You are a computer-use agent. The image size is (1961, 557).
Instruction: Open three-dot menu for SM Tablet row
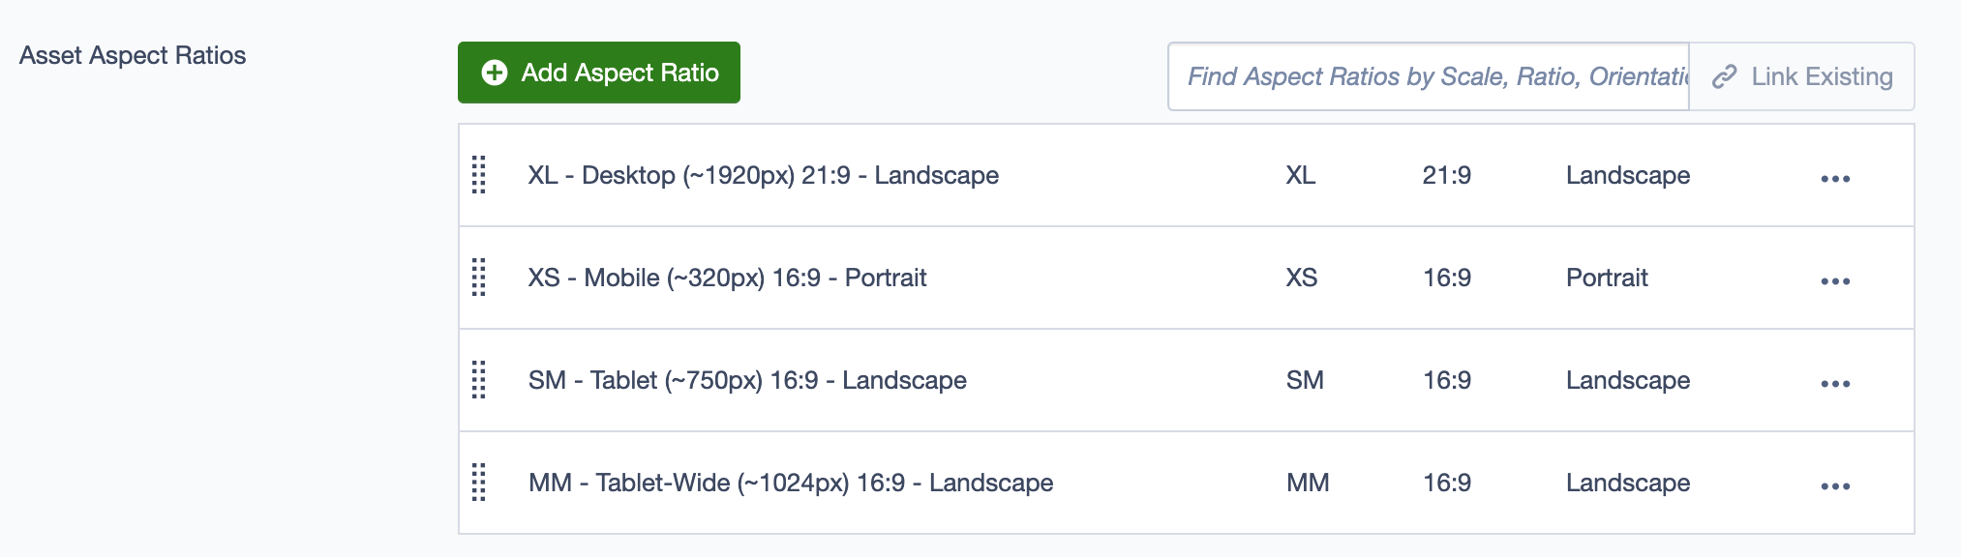[1834, 384]
